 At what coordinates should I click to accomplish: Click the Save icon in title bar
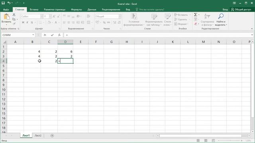coord(3,3)
